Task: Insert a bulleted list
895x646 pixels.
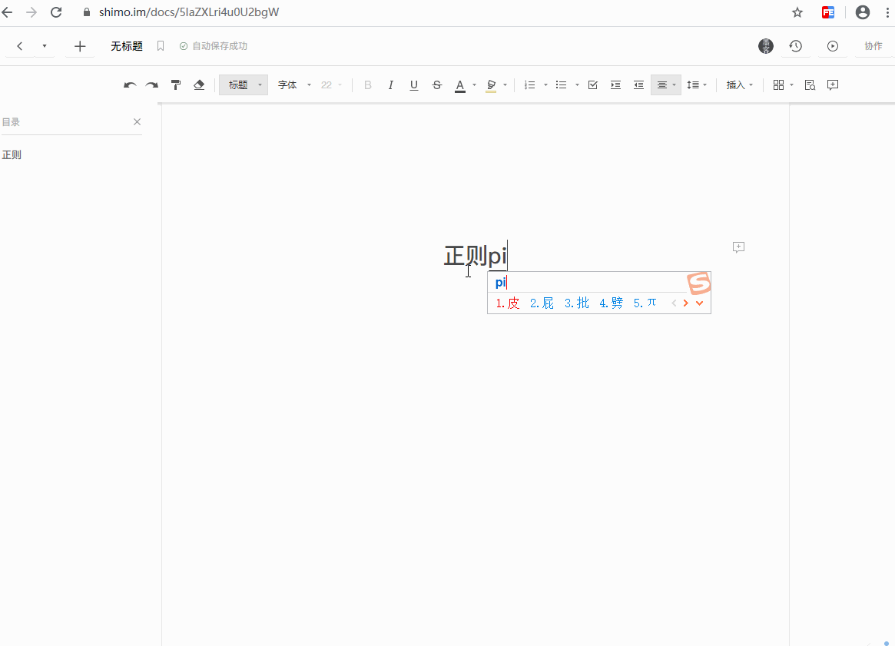Action: 561,85
